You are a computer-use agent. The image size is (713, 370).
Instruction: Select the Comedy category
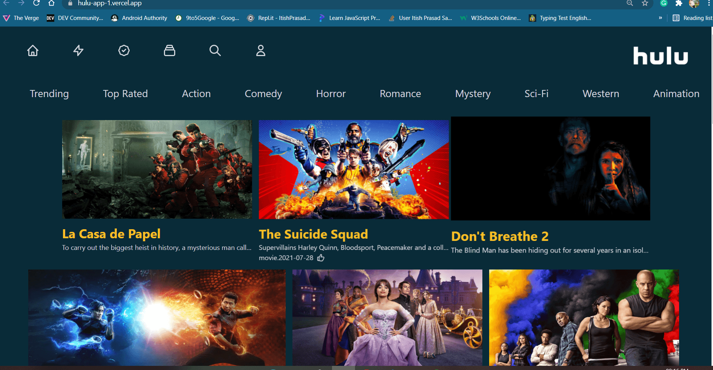263,94
